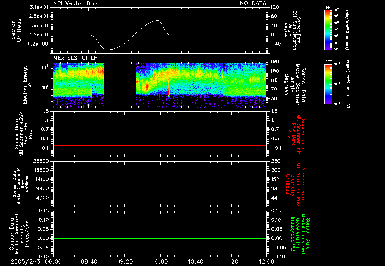Click the 'NO DATA' label
This screenshot has height=266, width=385.
click(x=253, y=3)
